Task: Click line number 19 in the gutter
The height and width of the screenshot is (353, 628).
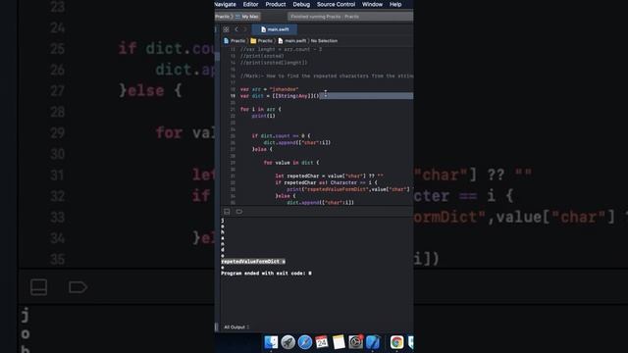Action: coord(233,96)
